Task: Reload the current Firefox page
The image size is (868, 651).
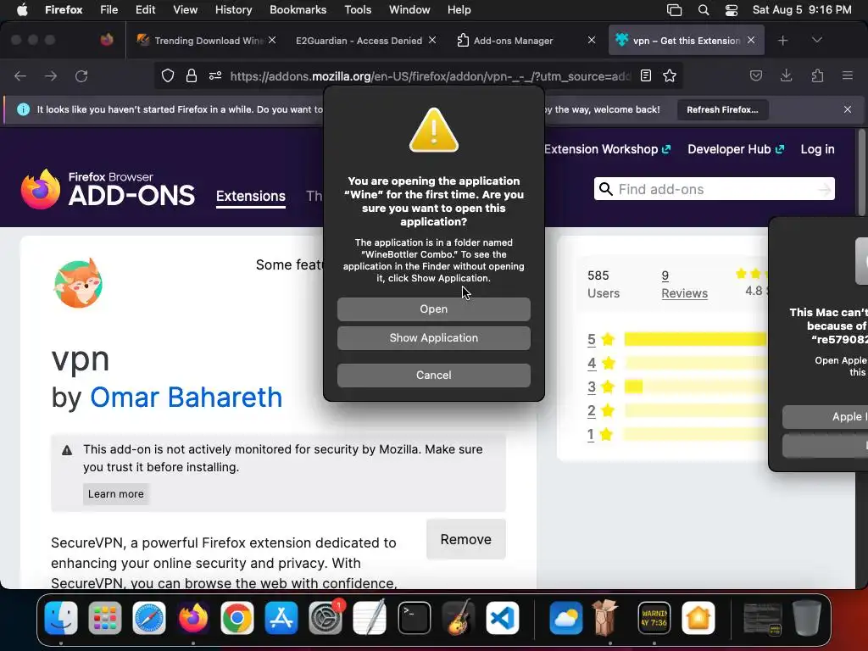Action: [x=81, y=76]
